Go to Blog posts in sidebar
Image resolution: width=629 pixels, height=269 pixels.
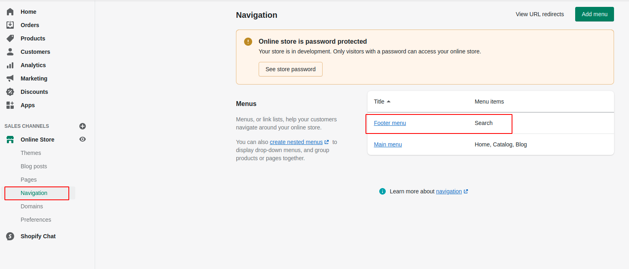coord(34,166)
